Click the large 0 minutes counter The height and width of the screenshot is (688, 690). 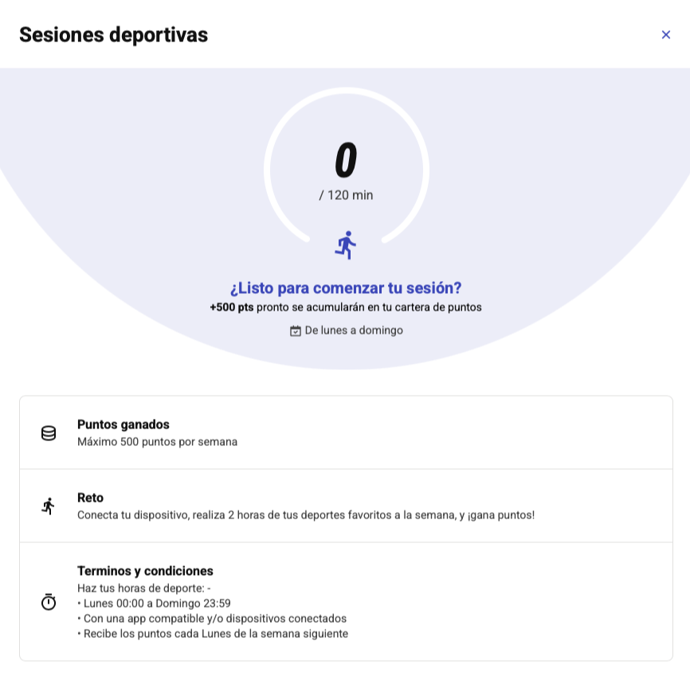point(346,160)
